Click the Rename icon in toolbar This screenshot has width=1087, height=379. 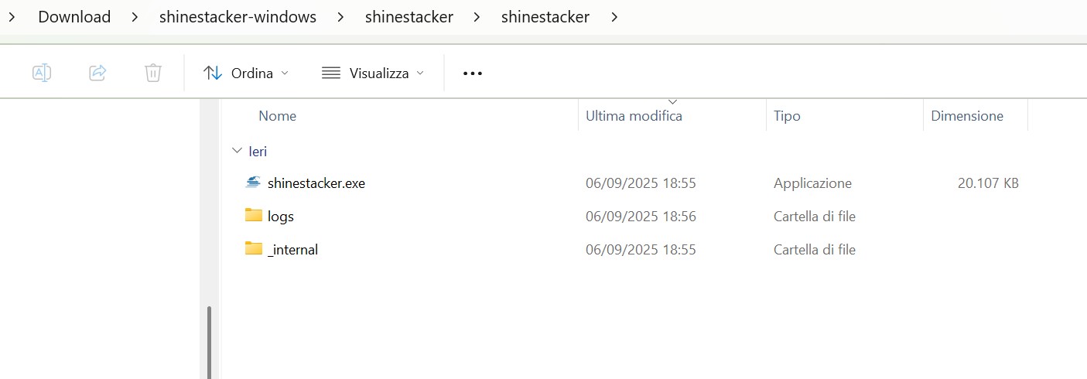pyautogui.click(x=42, y=73)
